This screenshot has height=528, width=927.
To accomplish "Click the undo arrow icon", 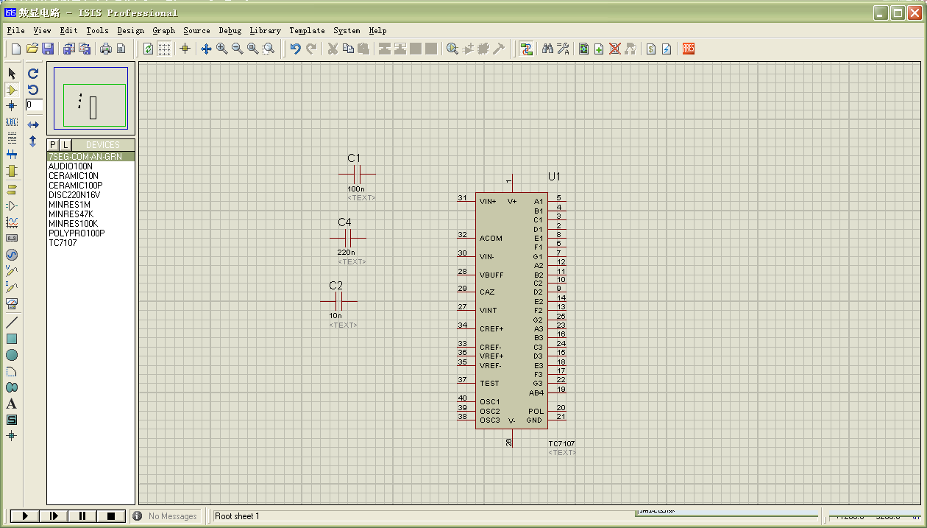I will click(295, 49).
